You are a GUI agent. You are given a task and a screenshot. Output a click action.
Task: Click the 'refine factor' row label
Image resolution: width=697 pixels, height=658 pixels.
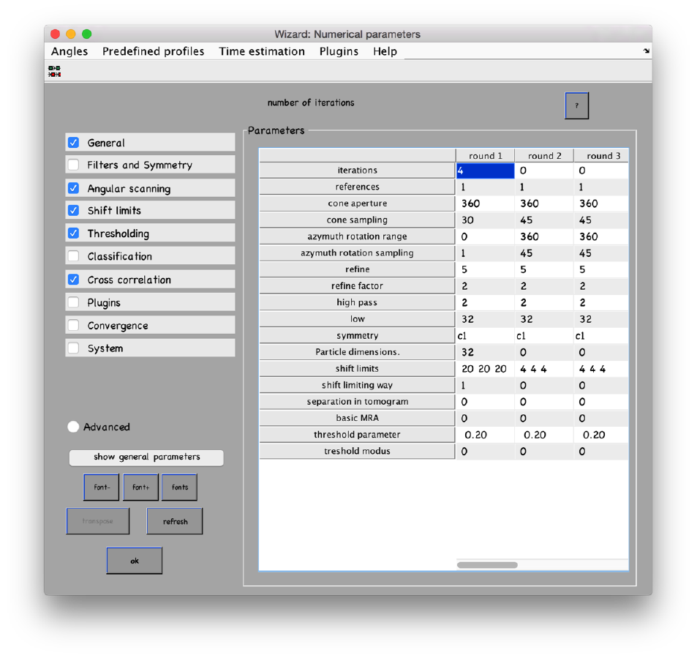coord(358,285)
